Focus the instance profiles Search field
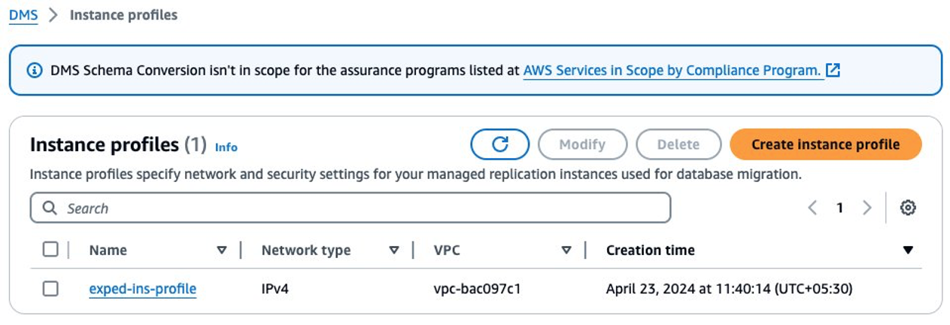The width and height of the screenshot is (950, 325). [361, 208]
